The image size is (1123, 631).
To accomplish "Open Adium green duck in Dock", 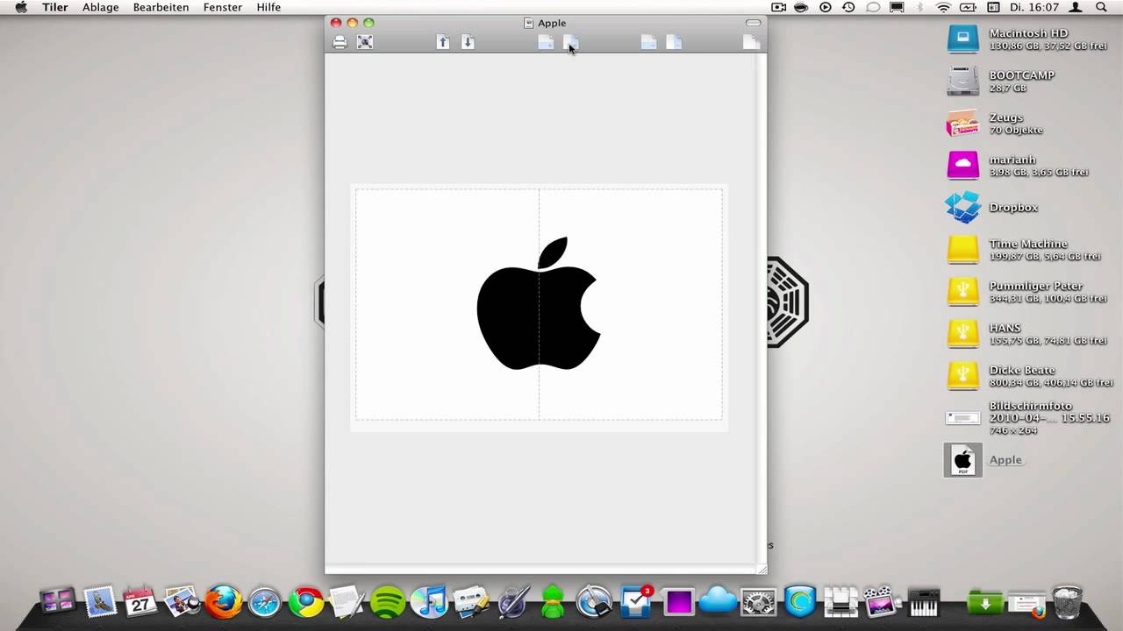I will point(553,602).
